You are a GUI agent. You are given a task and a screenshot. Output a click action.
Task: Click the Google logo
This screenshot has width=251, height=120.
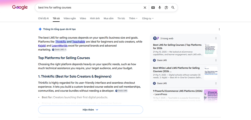click(20, 7)
